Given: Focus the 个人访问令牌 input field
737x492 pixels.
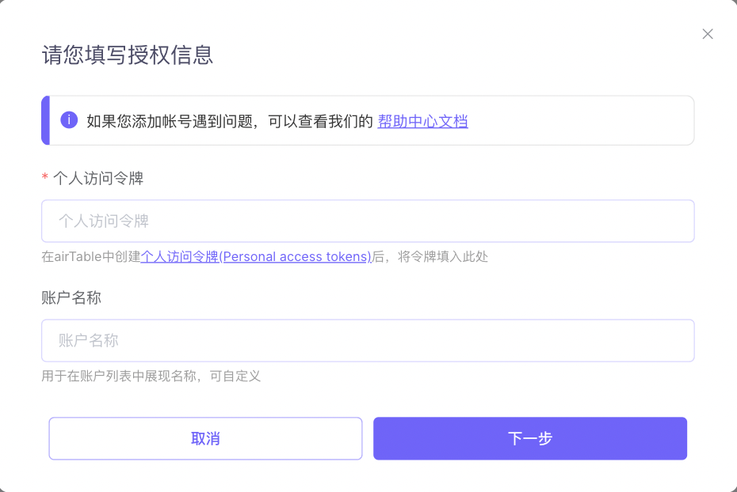Looking at the screenshot, I should point(368,221).
